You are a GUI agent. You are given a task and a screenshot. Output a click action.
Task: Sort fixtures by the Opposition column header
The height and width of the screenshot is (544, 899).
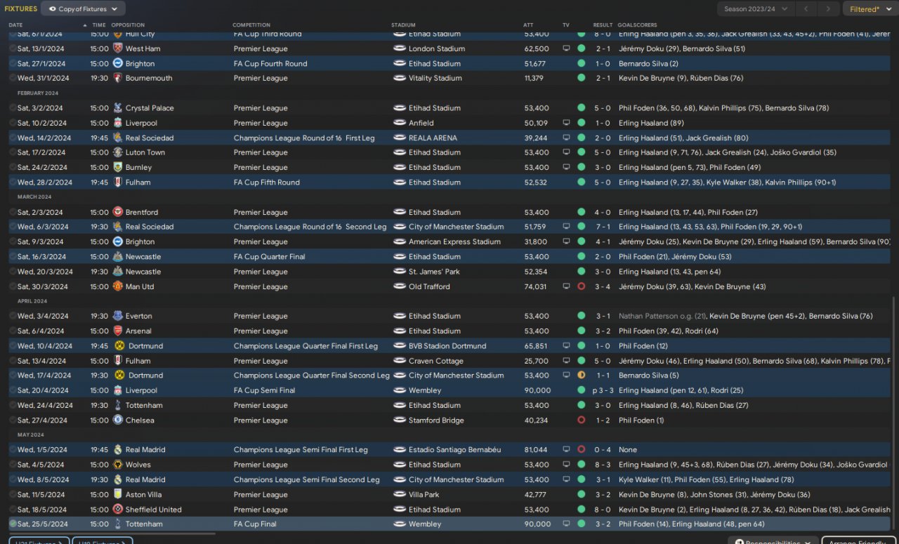128,25
